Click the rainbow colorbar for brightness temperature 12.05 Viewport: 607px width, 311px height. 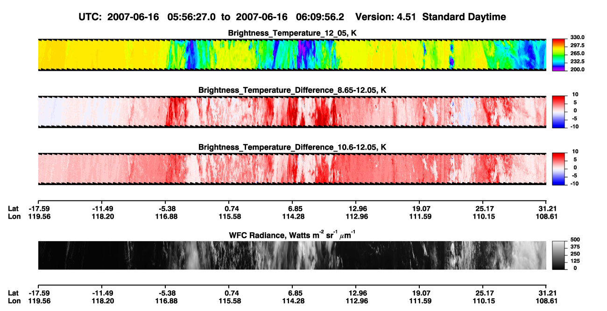tap(559, 55)
